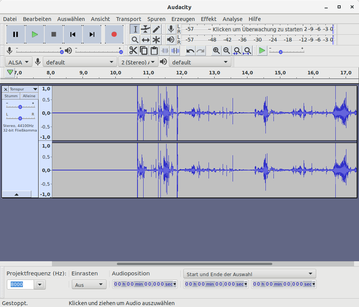The width and height of the screenshot is (359, 307).
Task: Start recording with the red Record button
Action: tap(114, 34)
